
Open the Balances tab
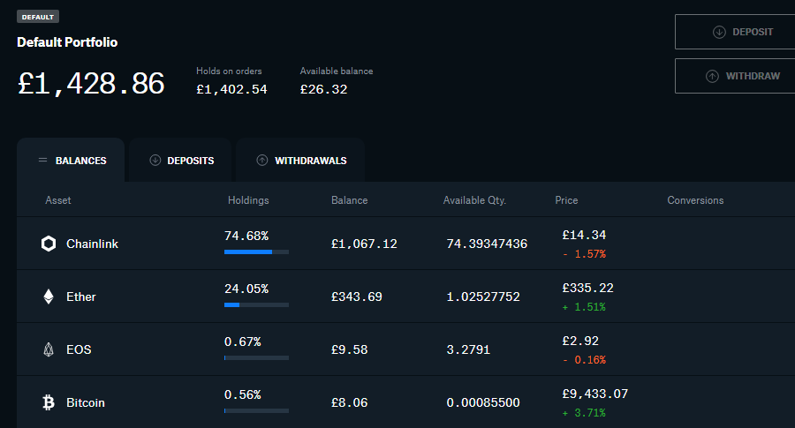[x=71, y=160]
